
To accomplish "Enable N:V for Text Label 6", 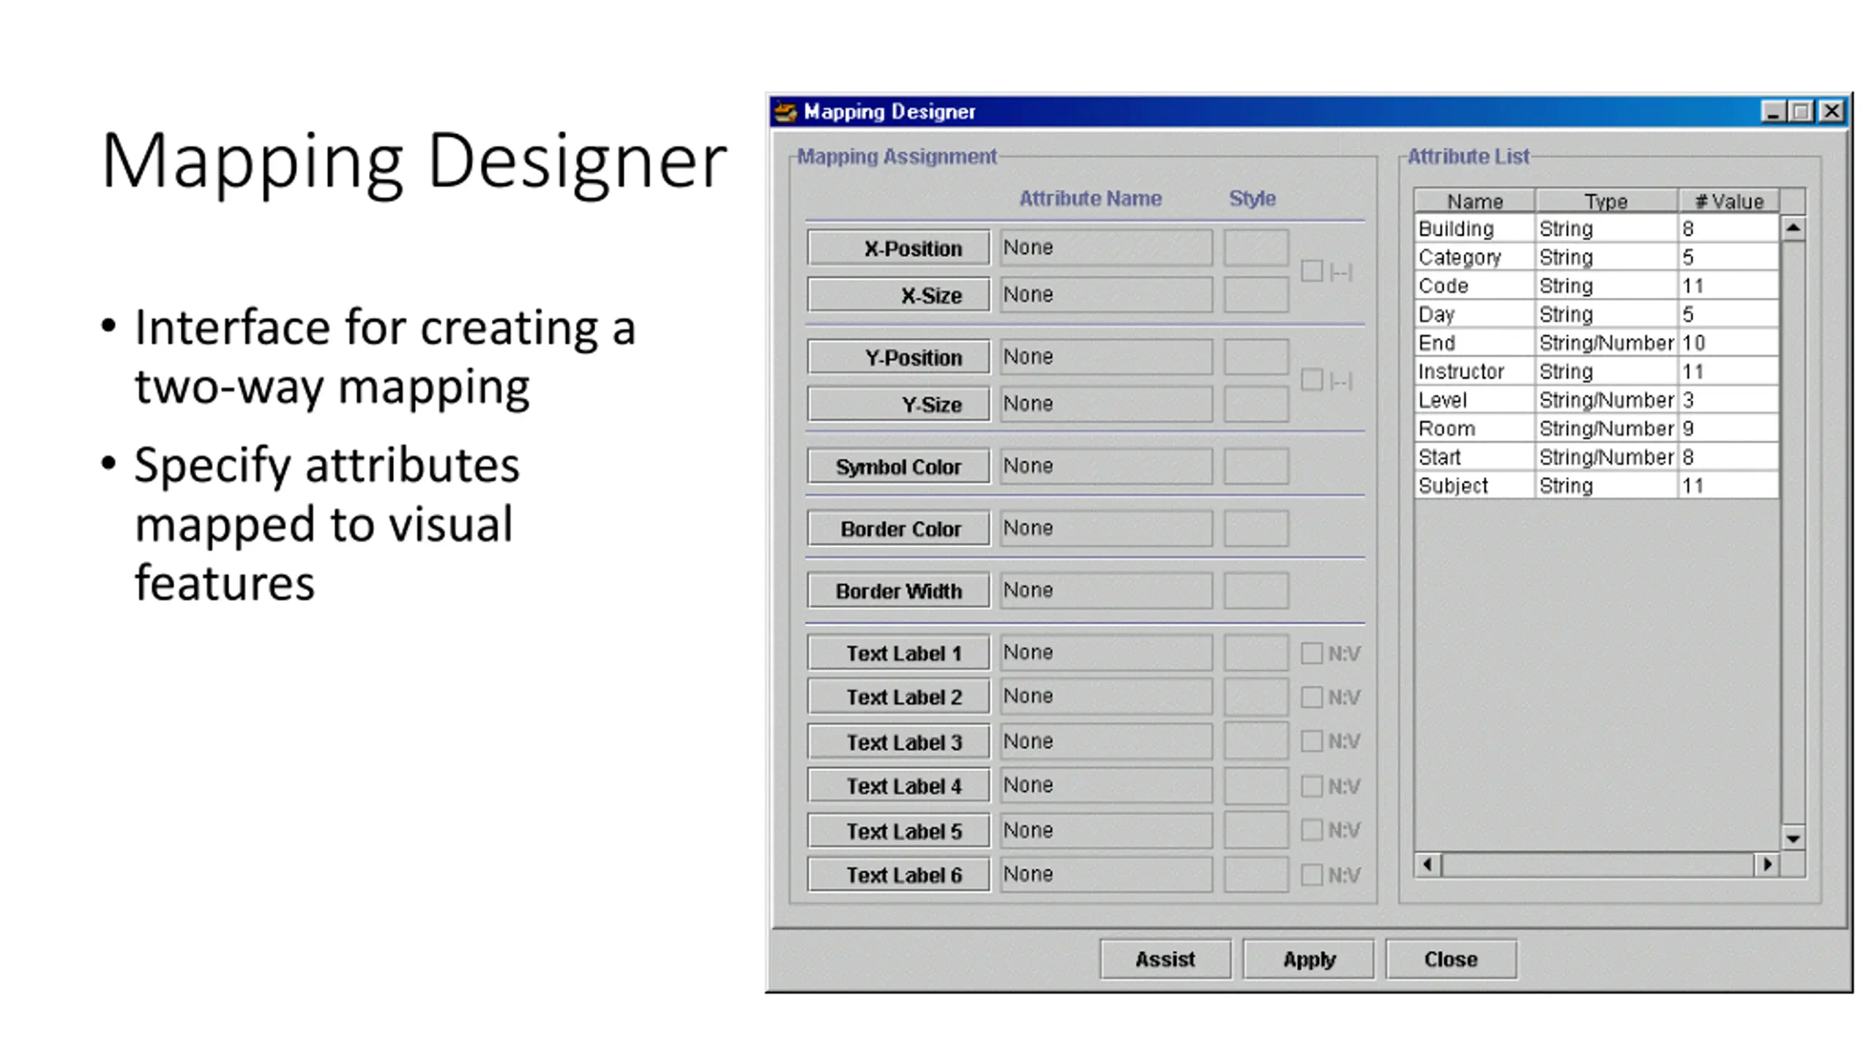I will (x=1312, y=875).
